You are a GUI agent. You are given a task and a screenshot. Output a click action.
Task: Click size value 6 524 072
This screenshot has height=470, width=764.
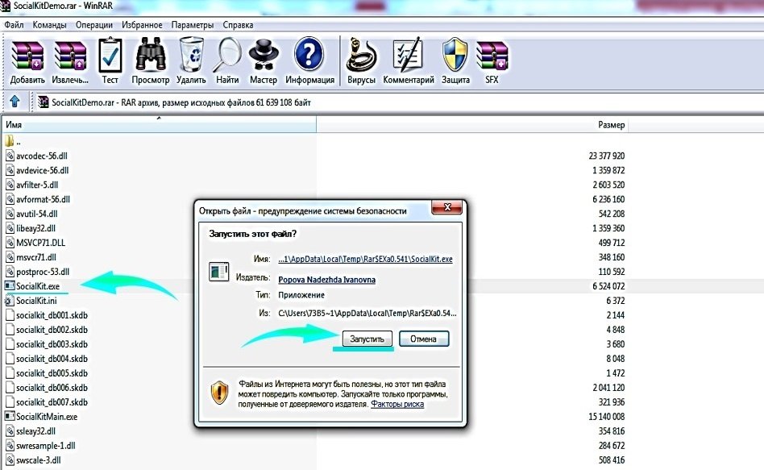[x=608, y=285]
